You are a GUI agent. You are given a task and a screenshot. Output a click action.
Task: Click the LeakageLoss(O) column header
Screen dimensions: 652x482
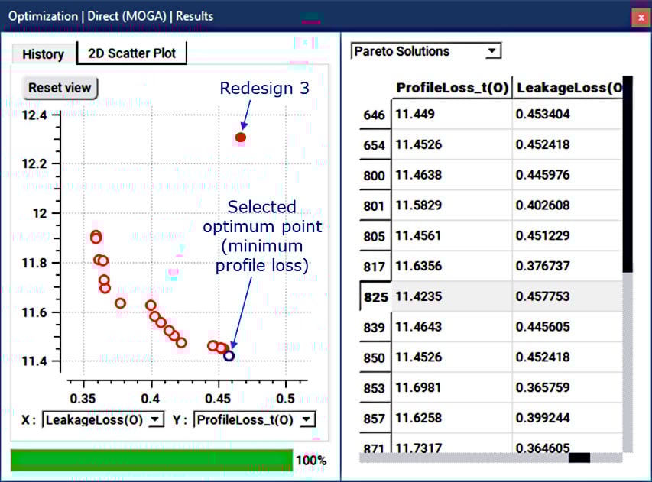pyautogui.click(x=569, y=88)
